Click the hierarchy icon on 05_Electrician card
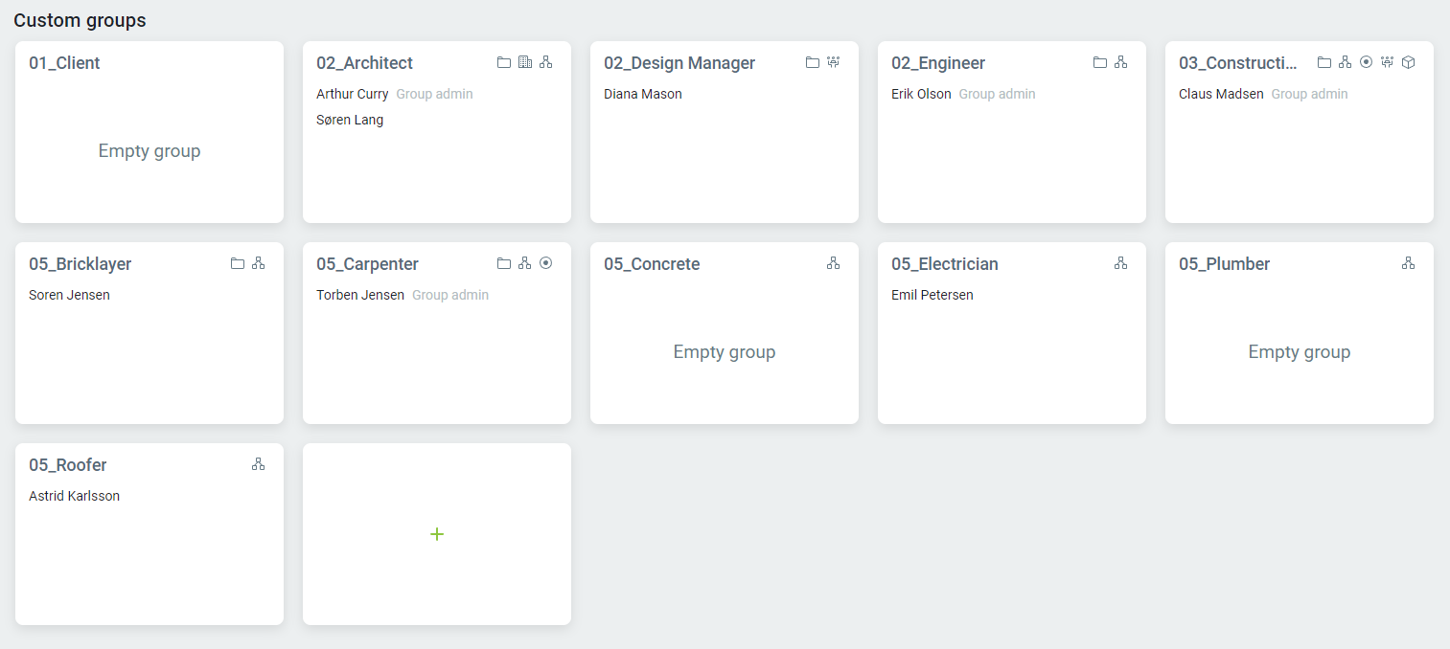This screenshot has width=1450, height=649. point(1120,263)
